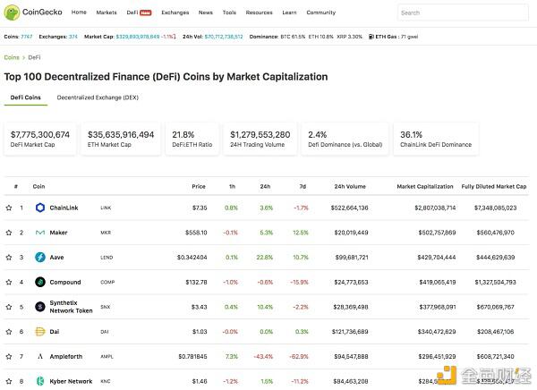Screen dimensions: 537x390
Task: Click the Coins breadcrumb link
Action: (12, 57)
